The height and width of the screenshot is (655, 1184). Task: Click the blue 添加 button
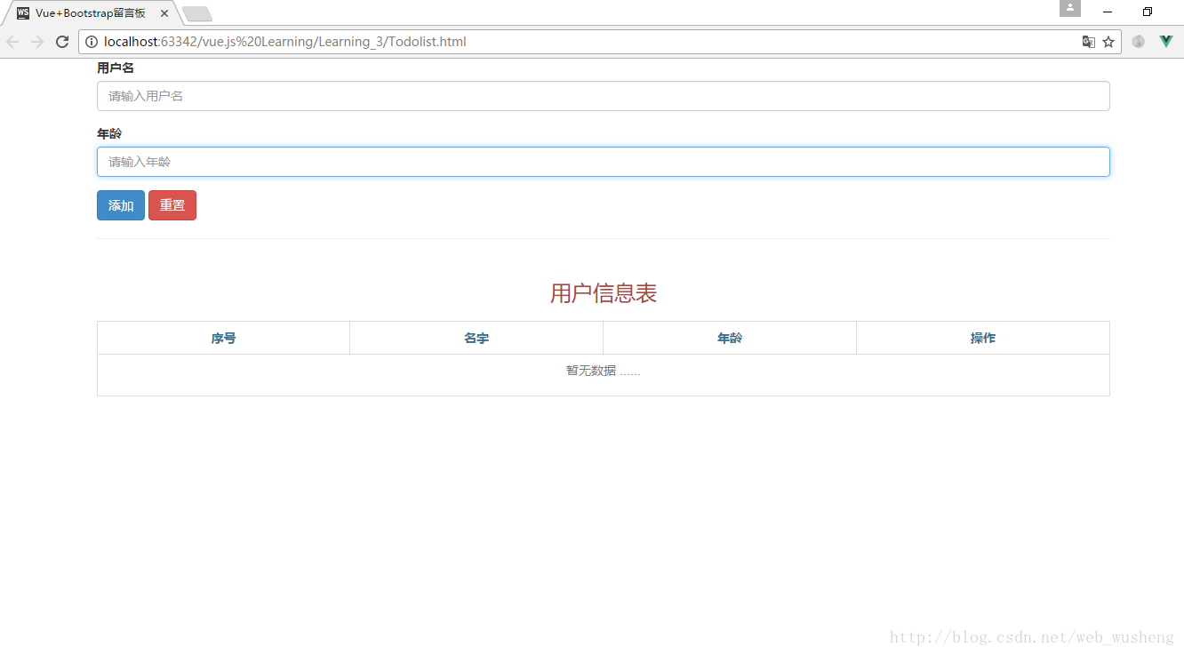tap(121, 205)
